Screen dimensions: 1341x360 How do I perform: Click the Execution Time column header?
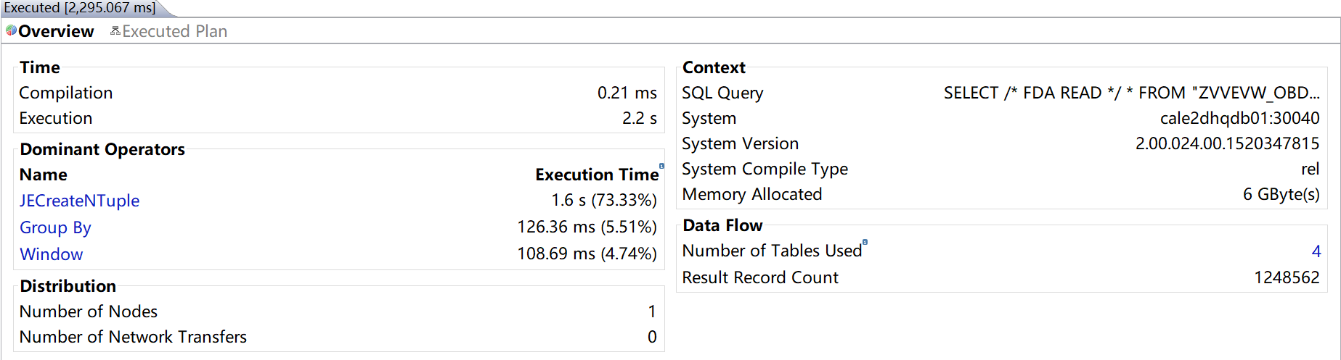point(596,175)
